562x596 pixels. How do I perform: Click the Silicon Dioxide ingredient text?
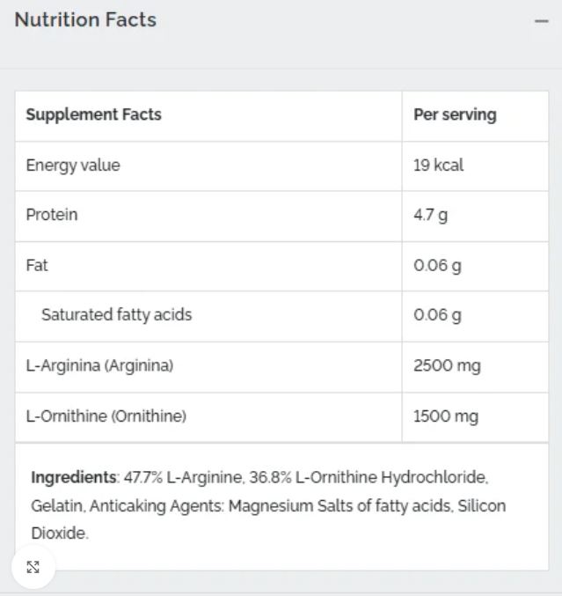pos(481,506)
